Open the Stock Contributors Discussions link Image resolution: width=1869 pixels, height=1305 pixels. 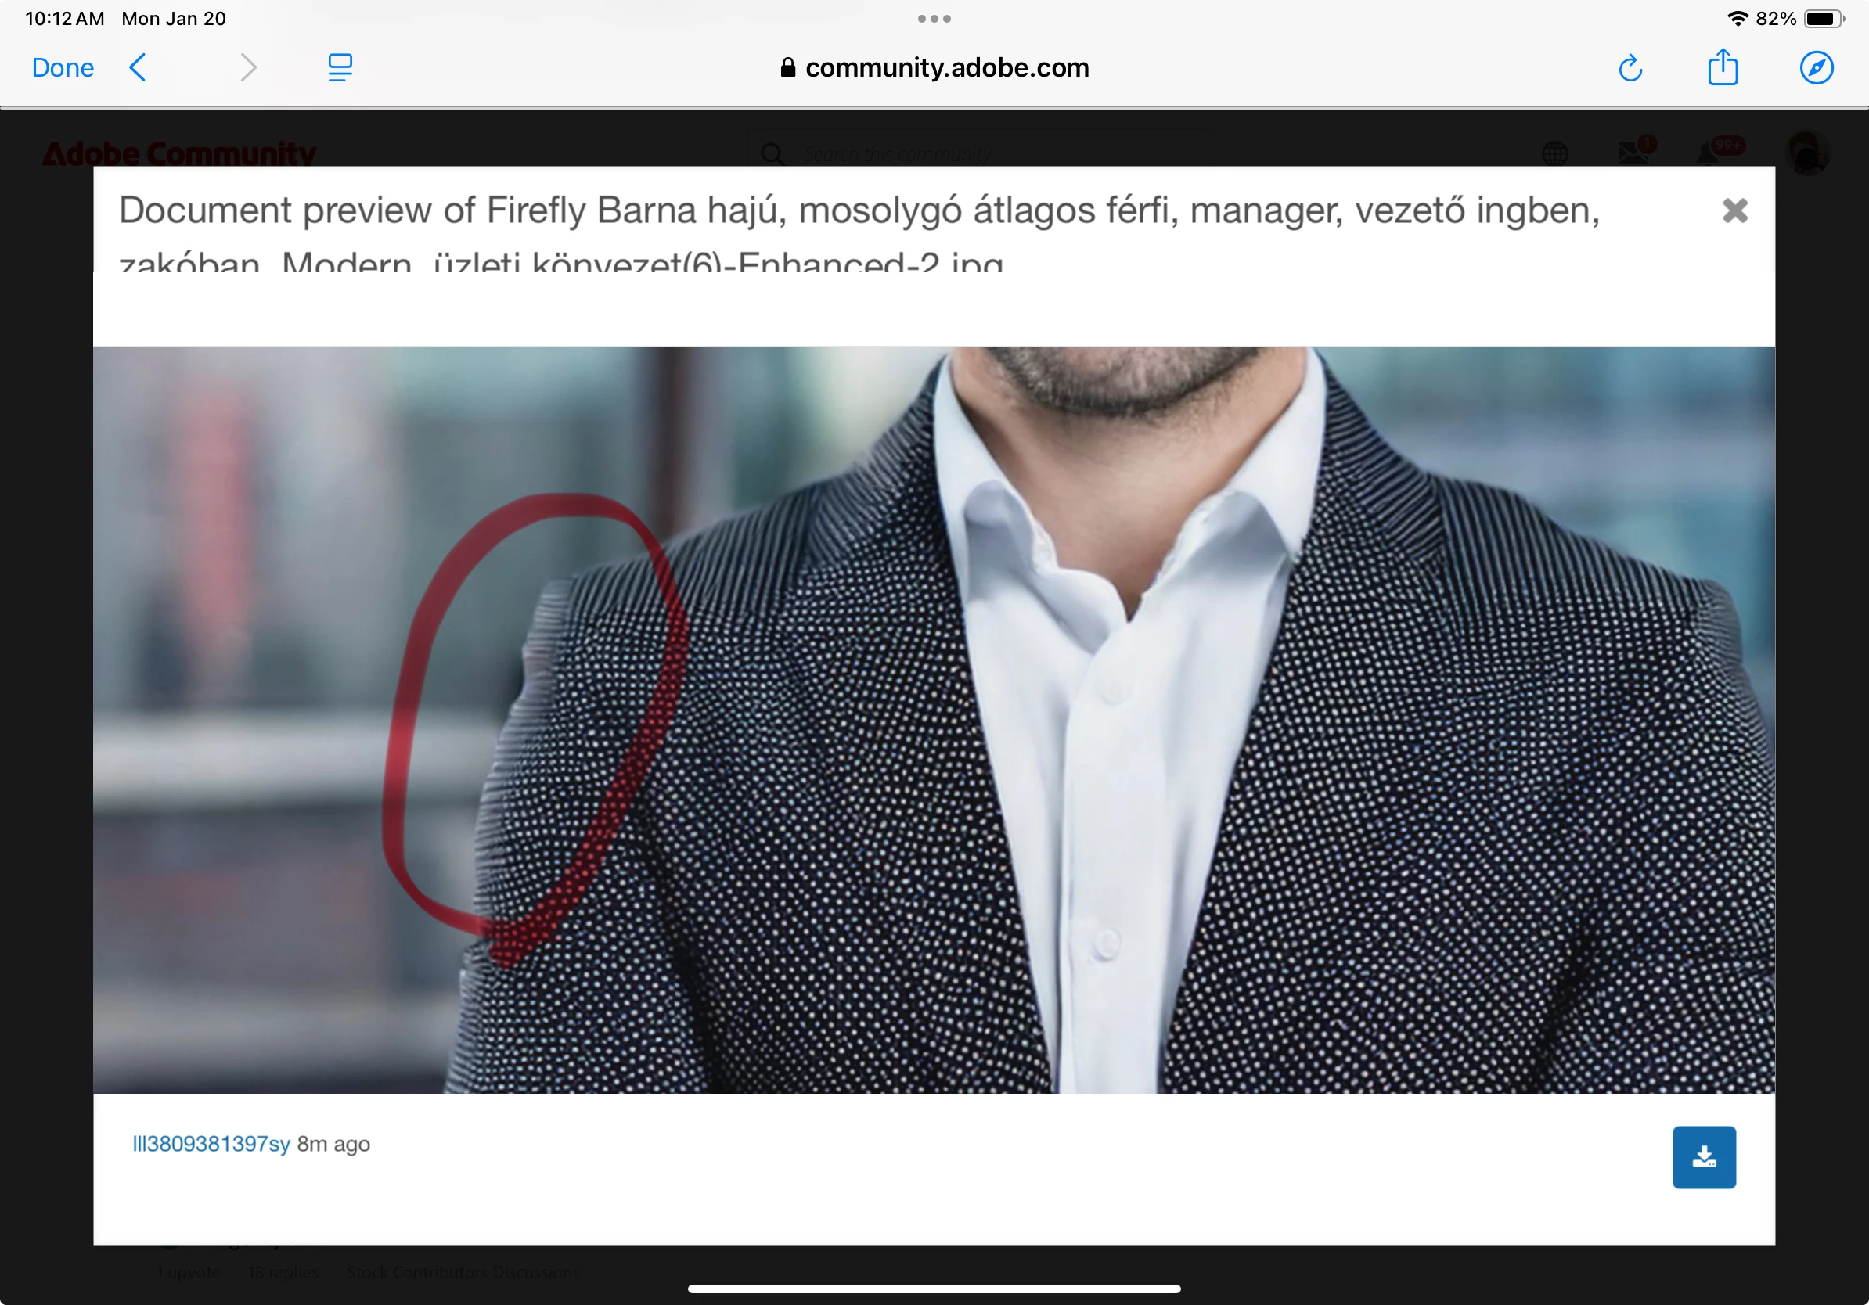coord(463,1271)
